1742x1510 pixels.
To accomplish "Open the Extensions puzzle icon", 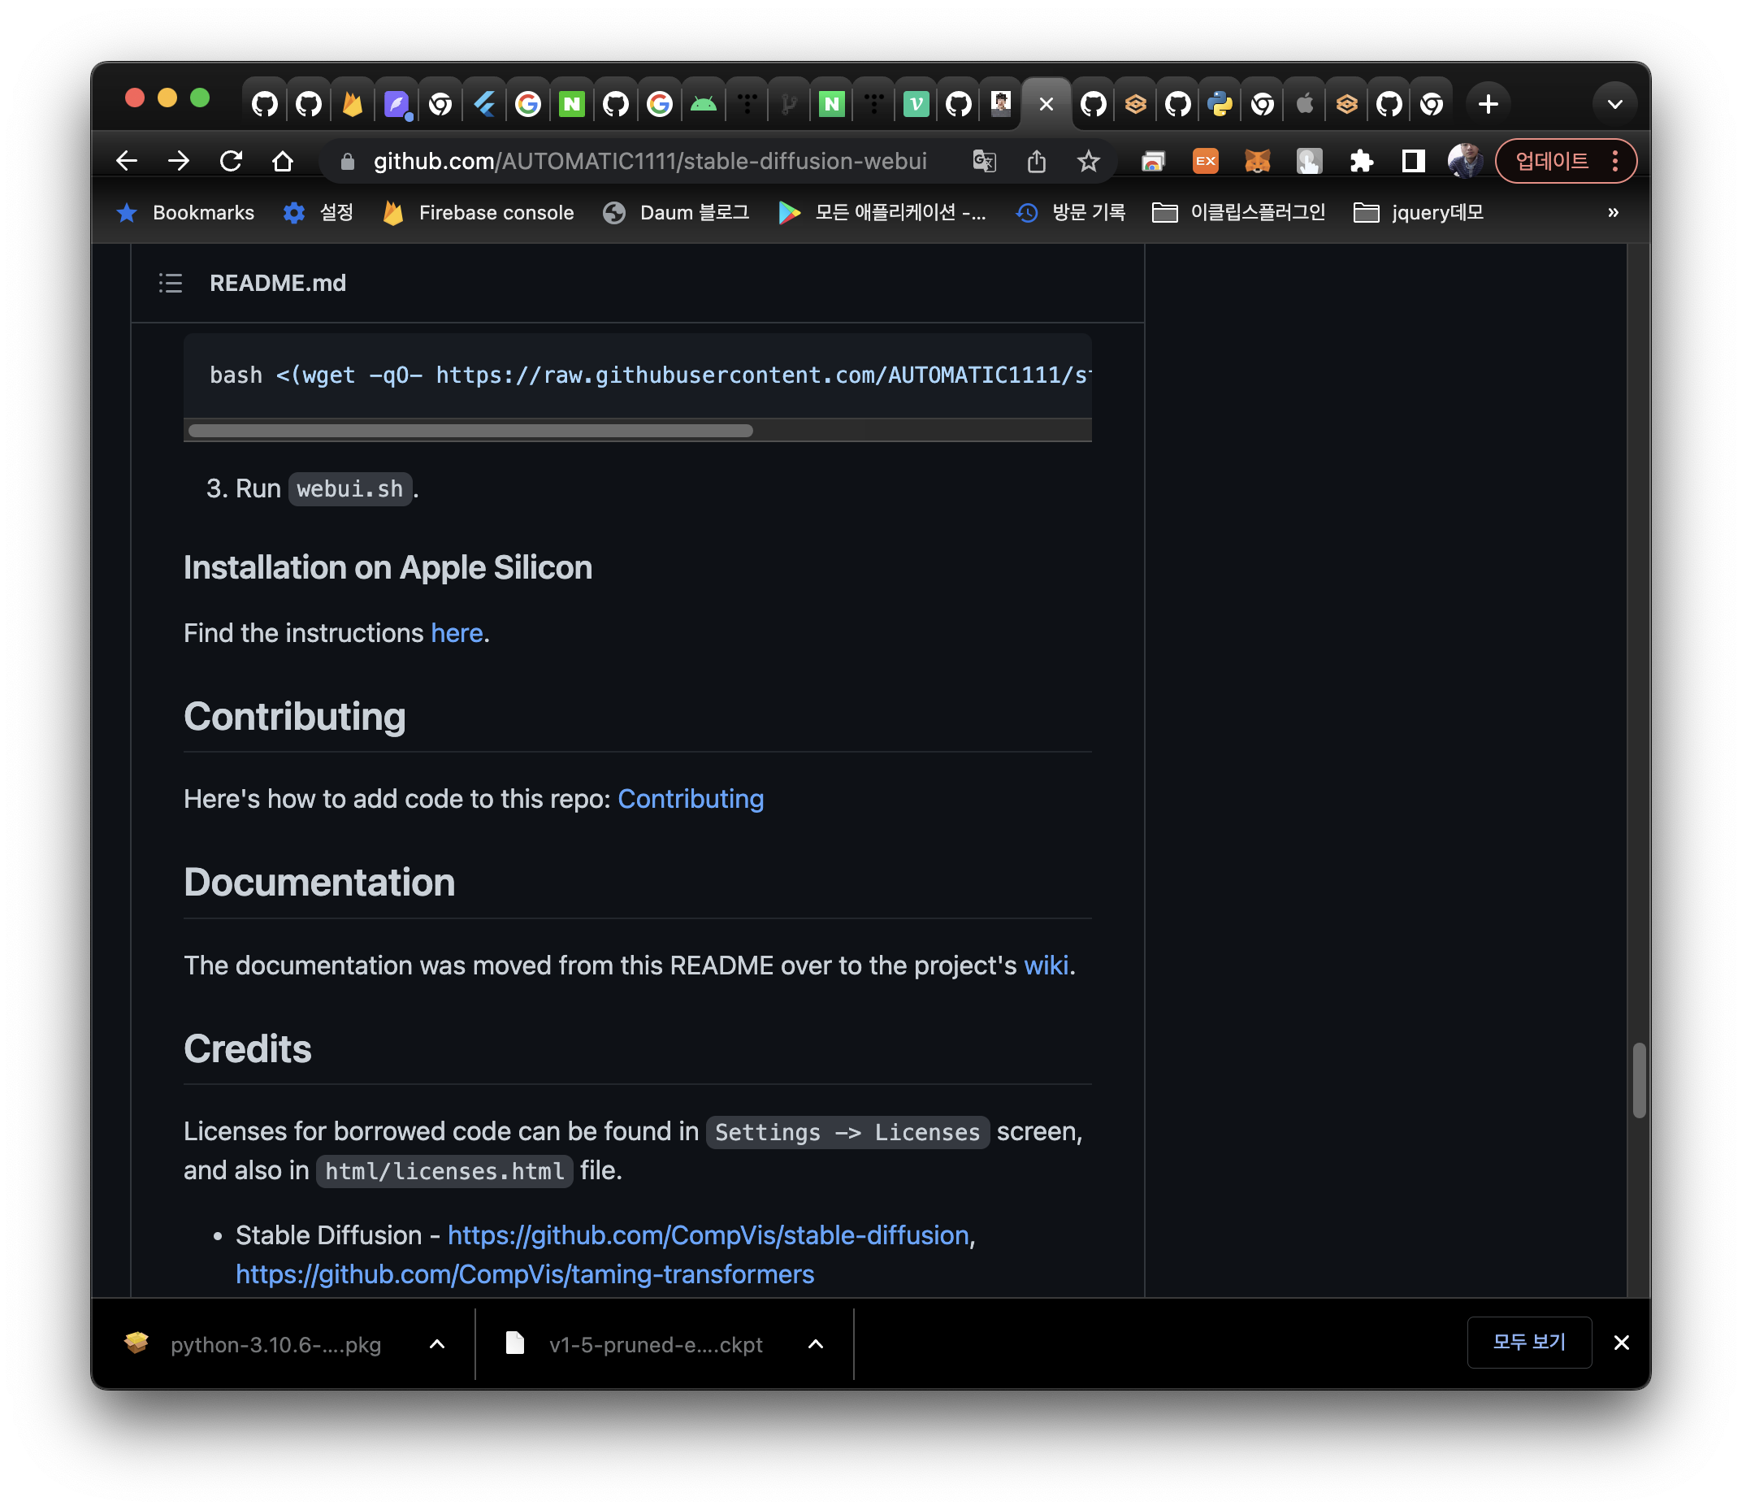I will point(1361,161).
